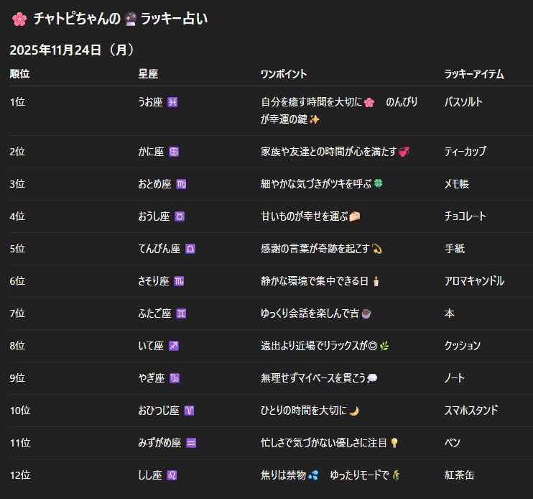
Task: Select the Aquarius symbol next to みずがめ座
Action: point(191,443)
